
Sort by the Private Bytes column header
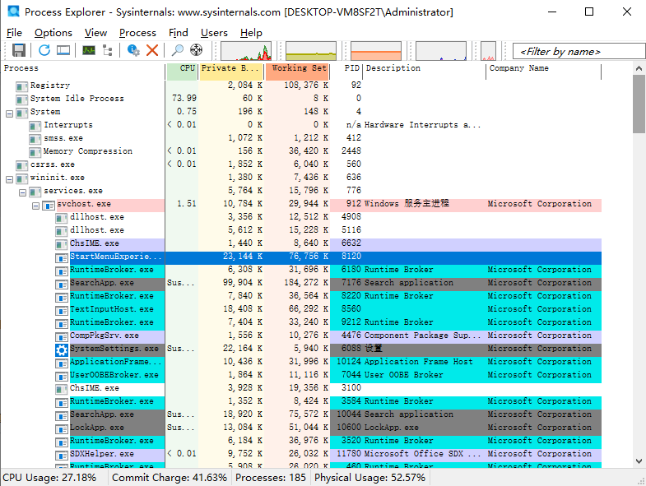coord(231,68)
